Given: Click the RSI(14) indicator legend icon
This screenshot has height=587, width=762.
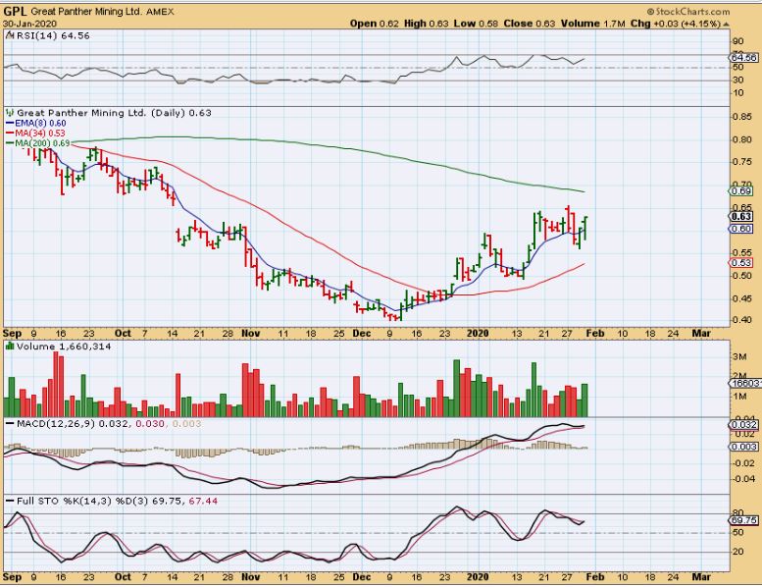Looking at the screenshot, I should tap(10, 35).
